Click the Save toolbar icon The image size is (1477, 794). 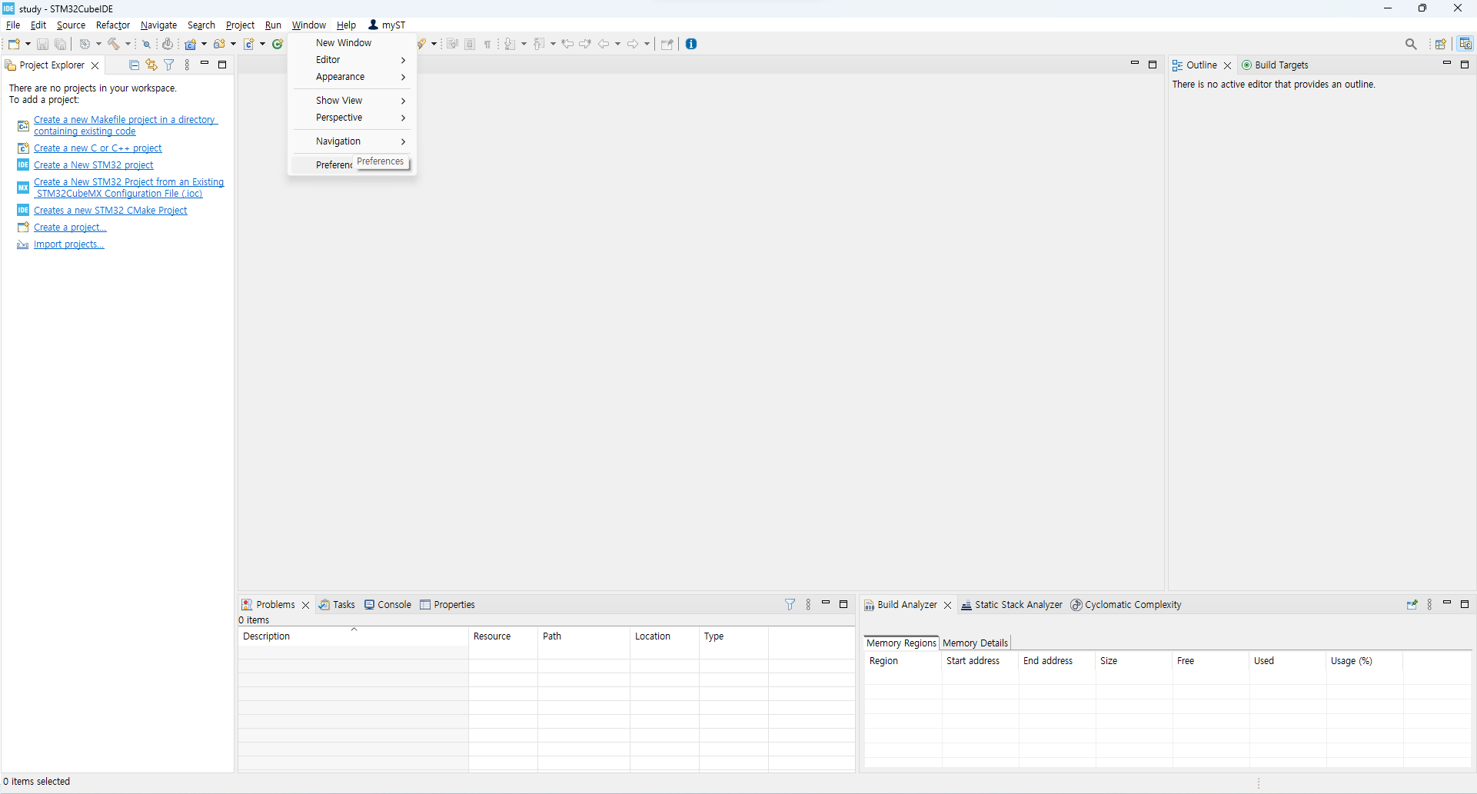click(43, 44)
